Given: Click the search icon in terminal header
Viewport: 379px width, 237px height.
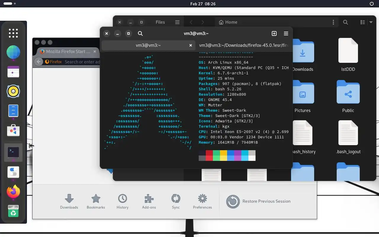Looking at the screenshot, I should point(140,33).
